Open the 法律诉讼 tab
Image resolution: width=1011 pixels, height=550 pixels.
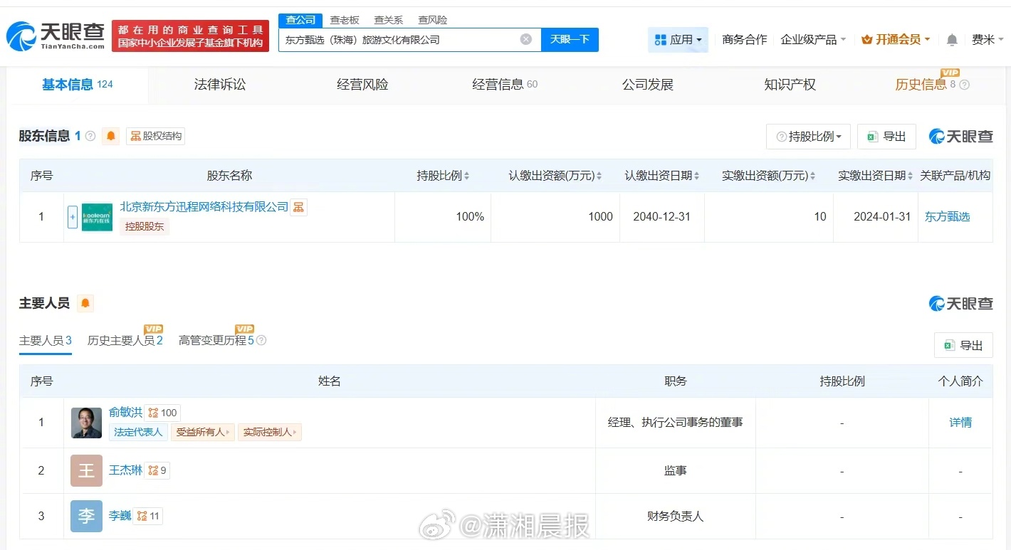click(220, 85)
